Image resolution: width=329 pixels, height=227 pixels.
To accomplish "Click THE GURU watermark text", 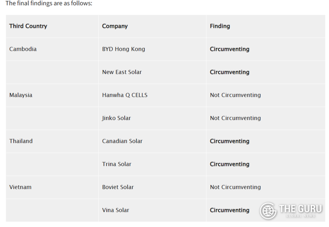I will pos(300,209).
